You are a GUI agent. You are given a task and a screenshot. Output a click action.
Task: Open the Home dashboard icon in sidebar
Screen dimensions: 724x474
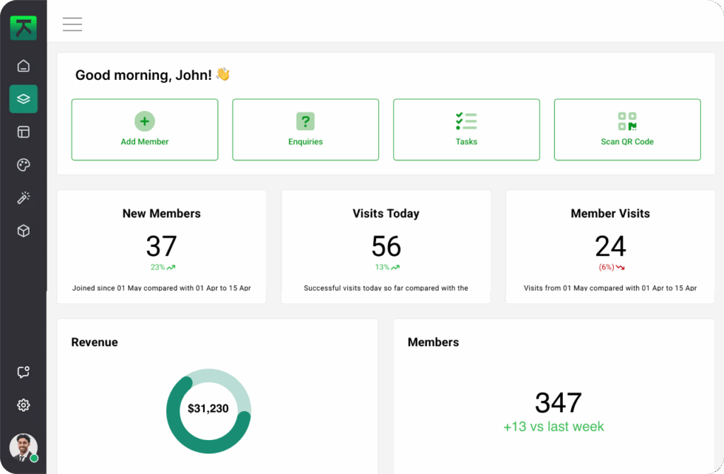click(x=23, y=65)
